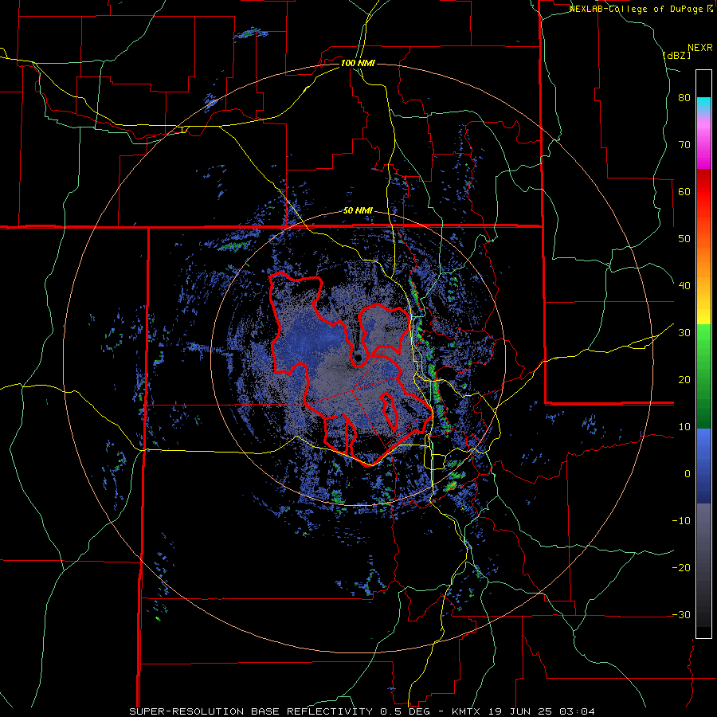Click the 100 NMI range ring label
The height and width of the screenshot is (717, 717).
358,63
